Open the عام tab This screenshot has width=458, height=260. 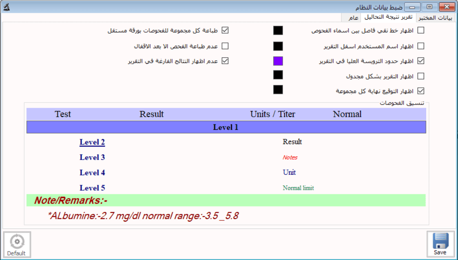pos(353,18)
